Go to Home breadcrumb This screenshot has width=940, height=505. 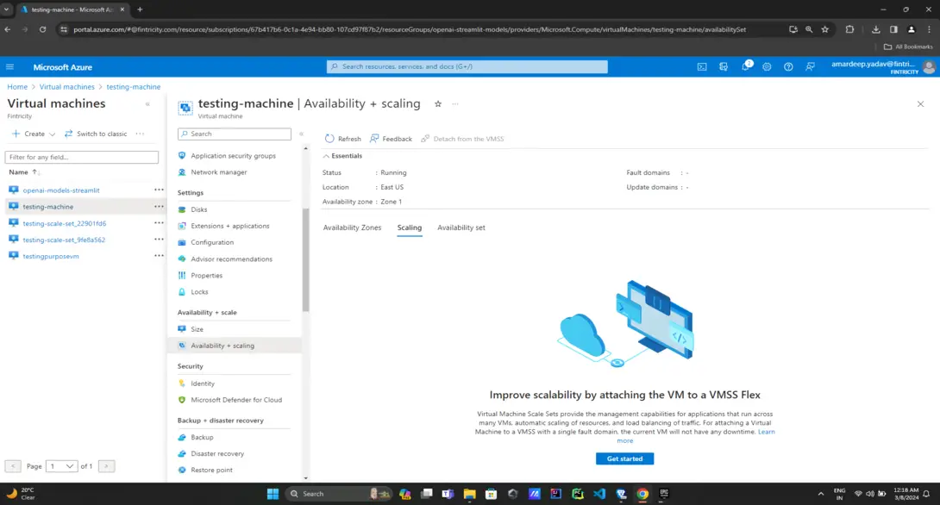17,87
